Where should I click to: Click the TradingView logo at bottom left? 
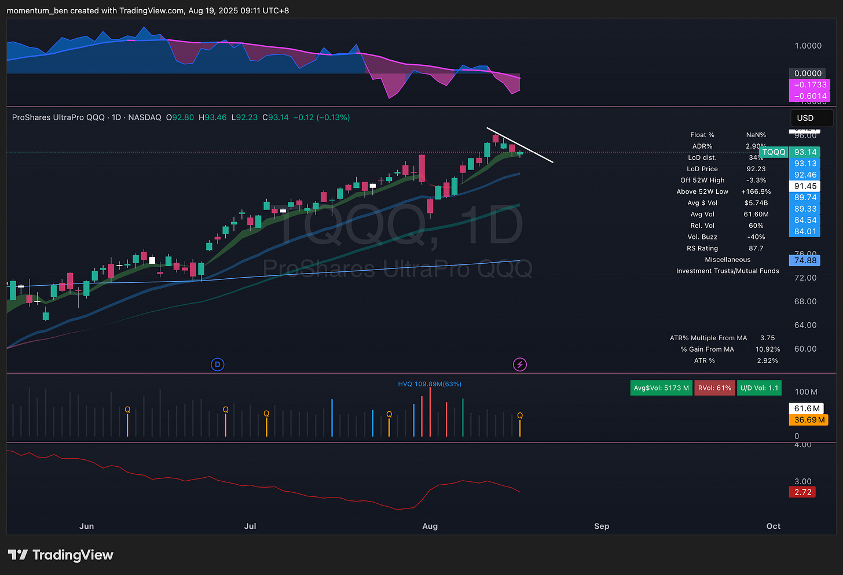click(60, 555)
